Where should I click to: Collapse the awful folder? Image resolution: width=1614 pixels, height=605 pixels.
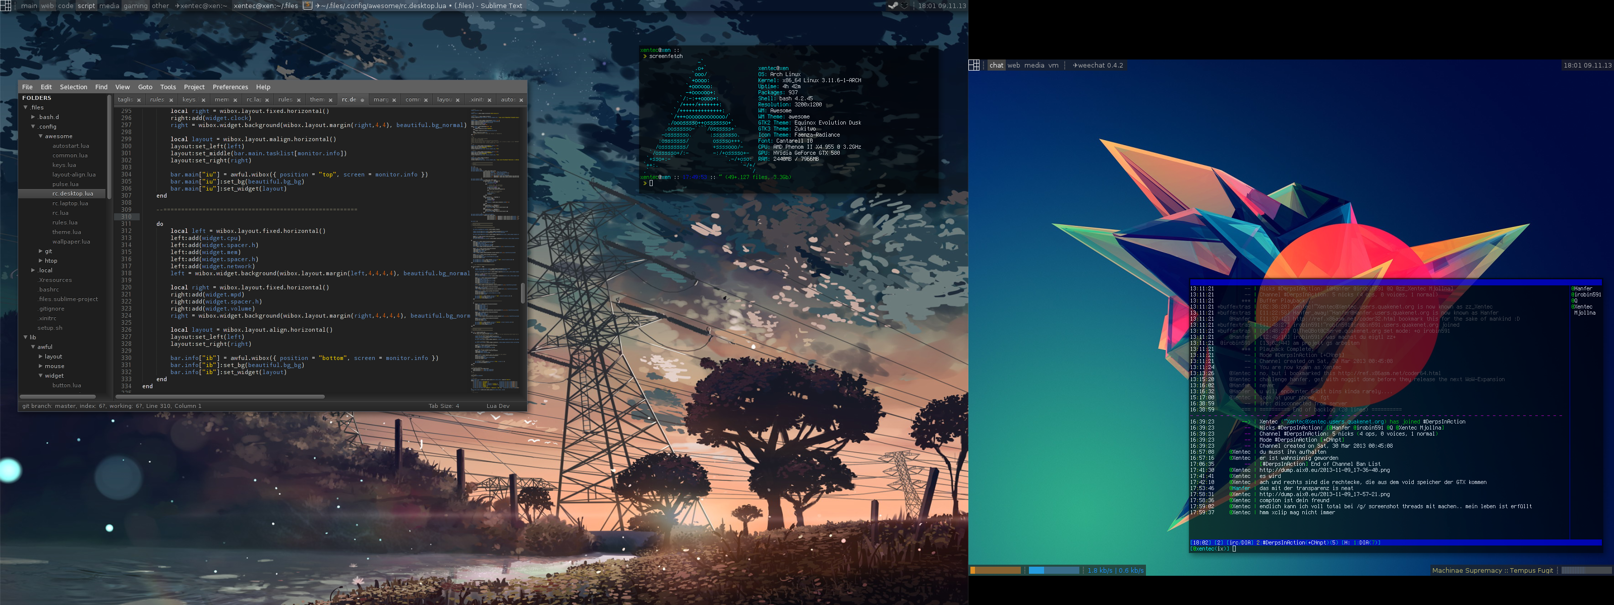(33, 347)
